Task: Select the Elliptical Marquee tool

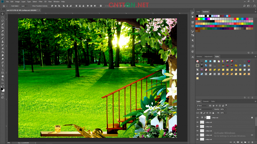Action: (3, 17)
